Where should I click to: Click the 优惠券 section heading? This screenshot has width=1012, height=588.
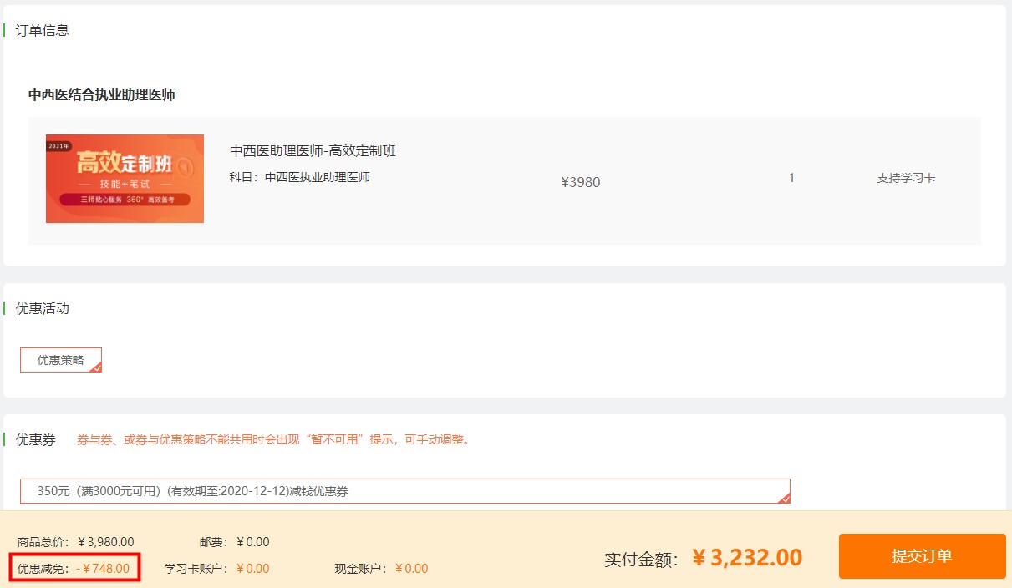pyautogui.click(x=35, y=439)
